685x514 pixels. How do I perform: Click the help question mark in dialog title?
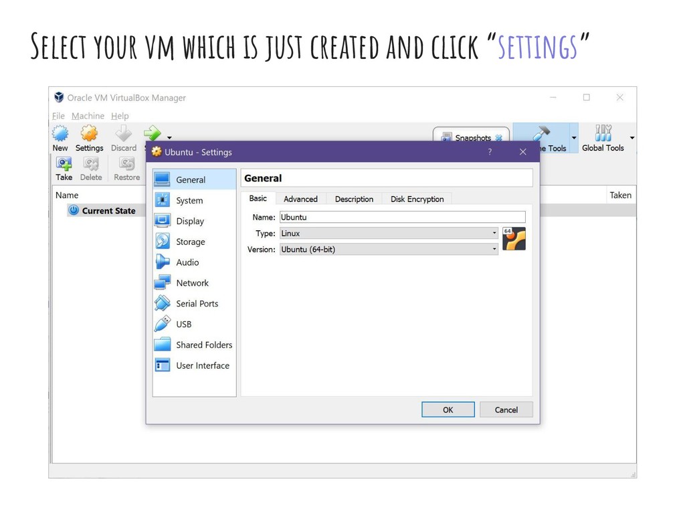click(490, 152)
